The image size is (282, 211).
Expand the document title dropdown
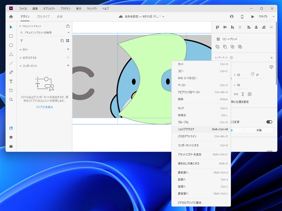tap(163, 17)
